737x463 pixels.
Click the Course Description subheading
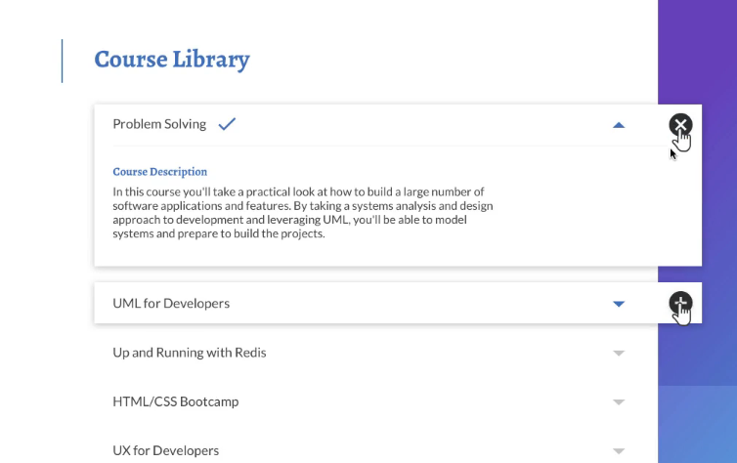click(159, 172)
